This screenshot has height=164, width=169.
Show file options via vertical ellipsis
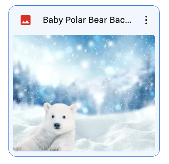point(146,20)
